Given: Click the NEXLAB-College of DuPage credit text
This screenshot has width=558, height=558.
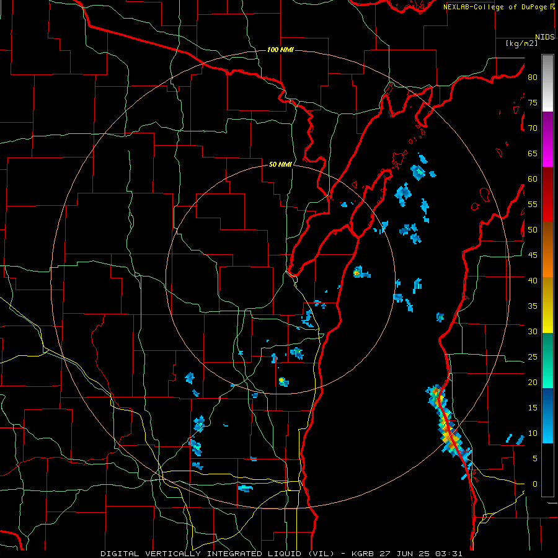Looking at the screenshot, I should point(496,7).
